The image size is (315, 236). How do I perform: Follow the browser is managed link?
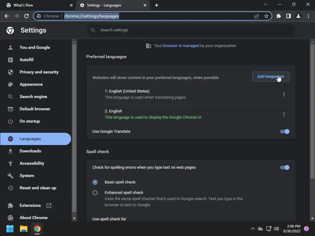(x=181, y=46)
